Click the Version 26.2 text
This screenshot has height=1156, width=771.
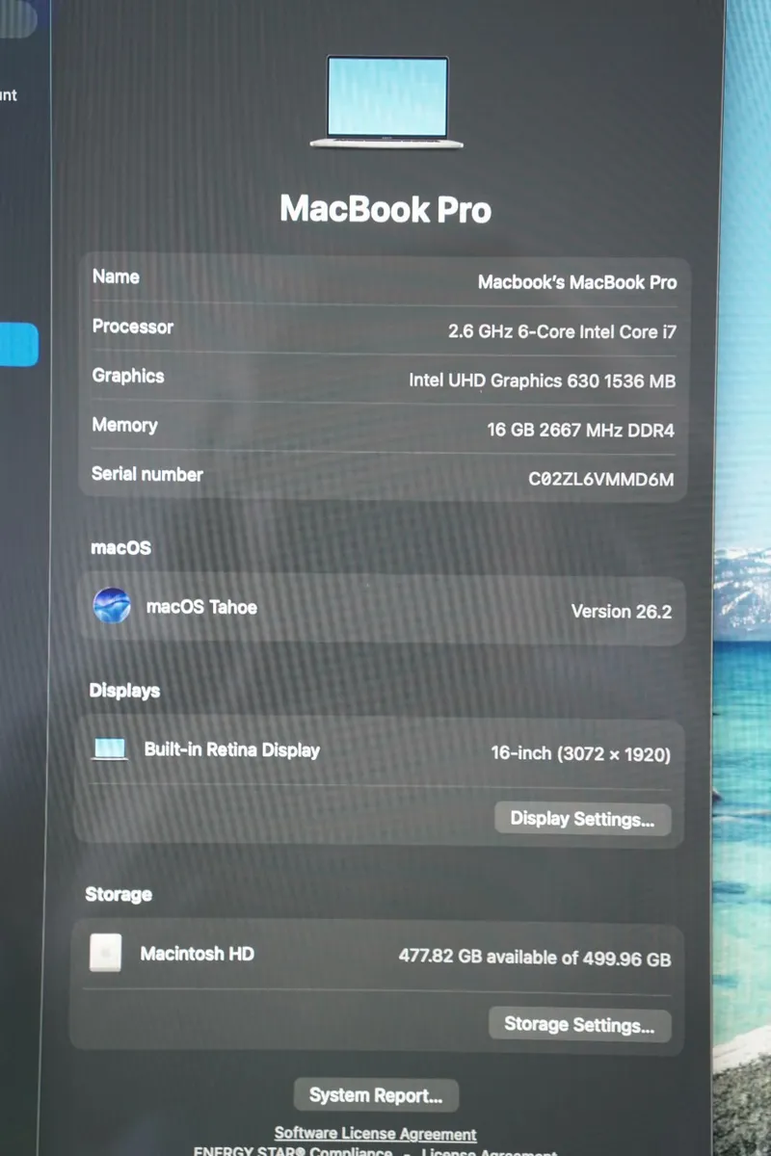point(622,611)
